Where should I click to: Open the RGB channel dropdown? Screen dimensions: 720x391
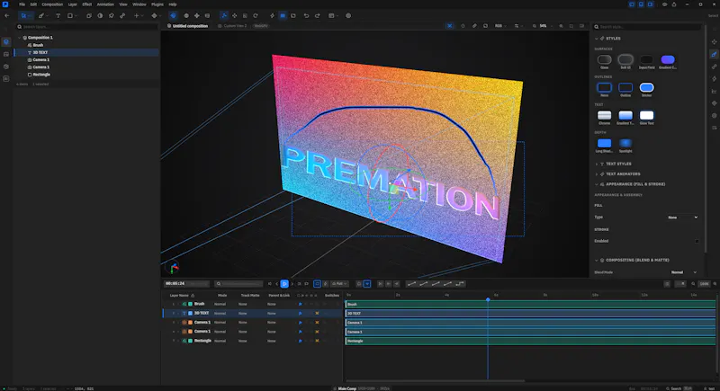pyautogui.click(x=500, y=26)
